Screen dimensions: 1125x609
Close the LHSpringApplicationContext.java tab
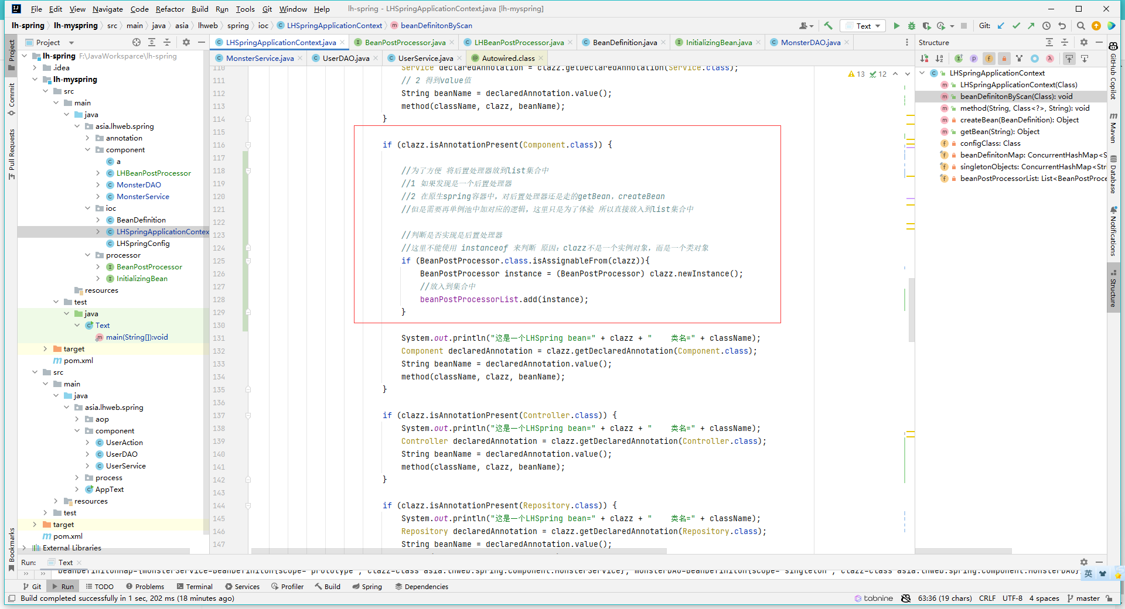[342, 42]
